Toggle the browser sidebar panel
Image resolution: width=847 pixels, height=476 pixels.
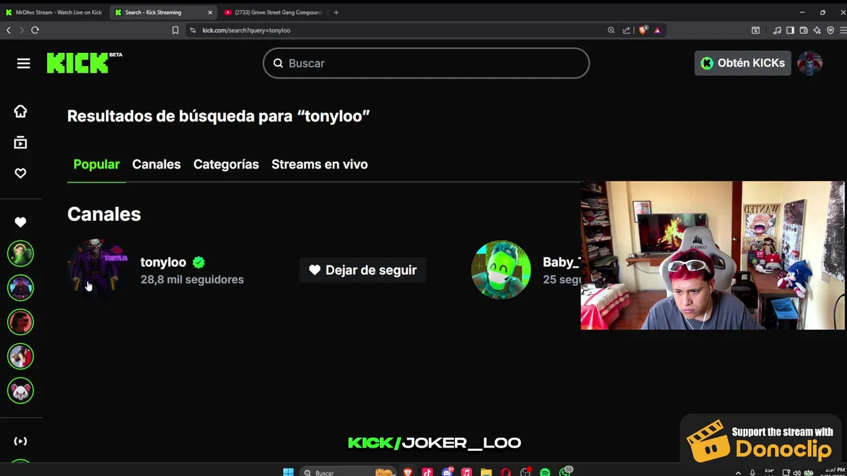(x=790, y=30)
